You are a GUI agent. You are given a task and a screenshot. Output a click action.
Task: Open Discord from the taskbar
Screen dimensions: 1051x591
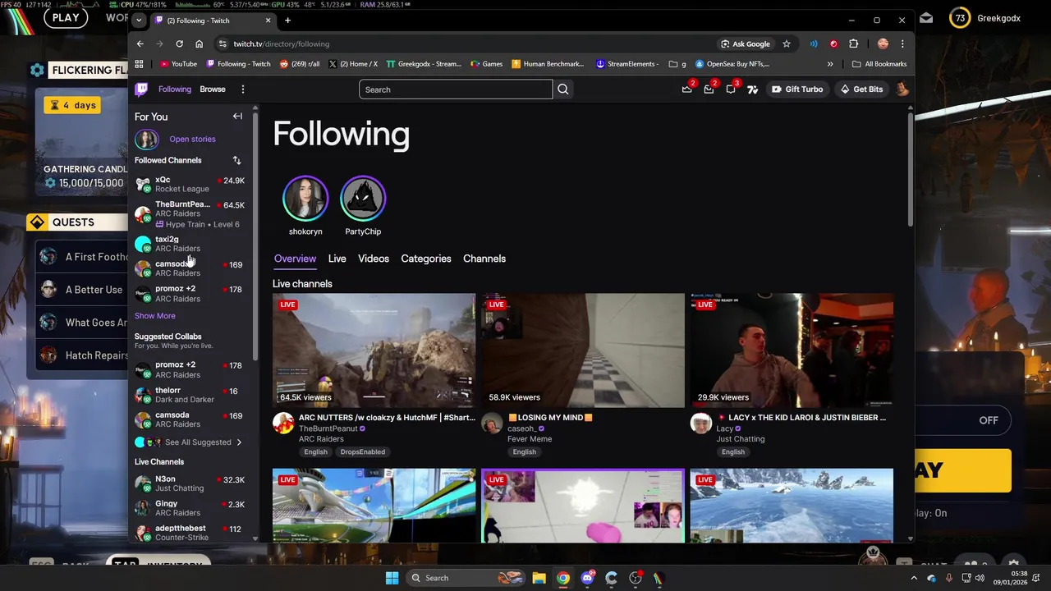pyautogui.click(x=587, y=578)
